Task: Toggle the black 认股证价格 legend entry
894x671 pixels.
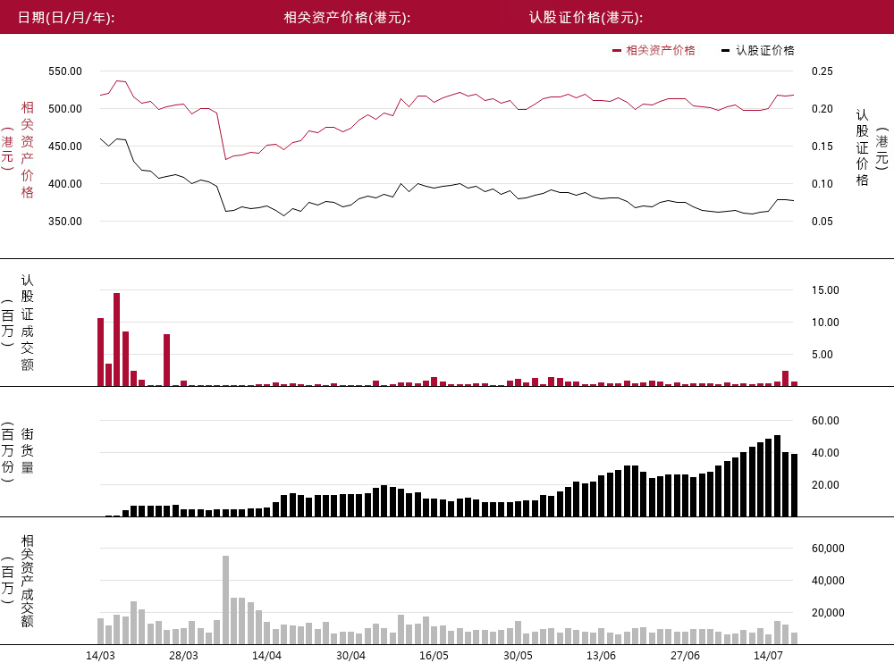Action: coord(758,50)
